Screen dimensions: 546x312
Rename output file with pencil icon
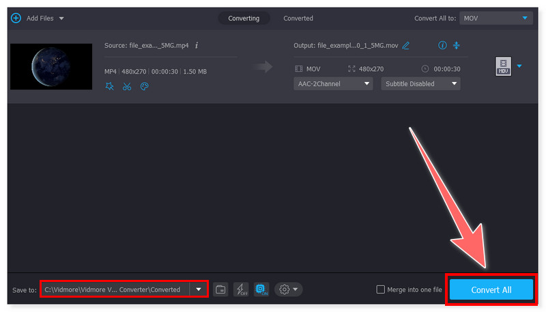(406, 46)
